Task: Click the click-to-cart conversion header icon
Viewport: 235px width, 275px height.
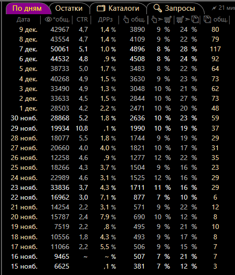Action: pyautogui.click(x=161, y=20)
